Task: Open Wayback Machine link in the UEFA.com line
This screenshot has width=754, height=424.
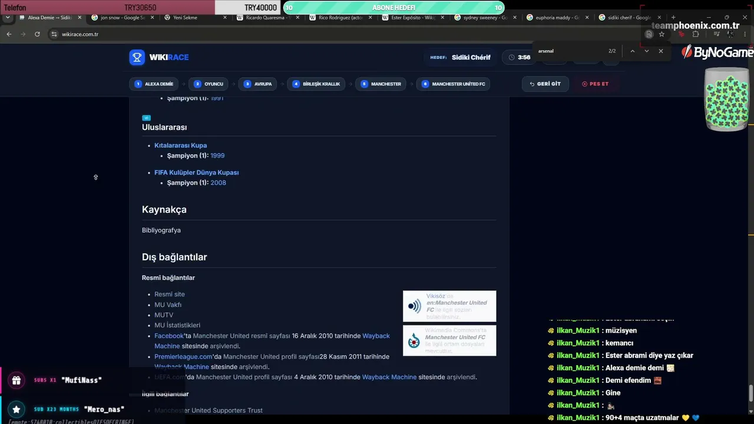Action: click(389, 377)
